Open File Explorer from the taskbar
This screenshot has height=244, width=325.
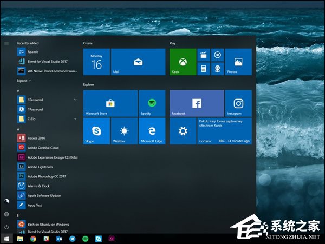point(20,239)
